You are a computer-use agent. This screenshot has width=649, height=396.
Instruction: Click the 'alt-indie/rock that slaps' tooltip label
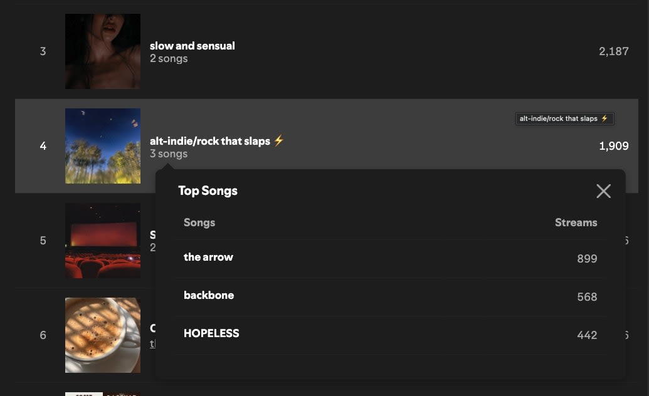tap(564, 119)
